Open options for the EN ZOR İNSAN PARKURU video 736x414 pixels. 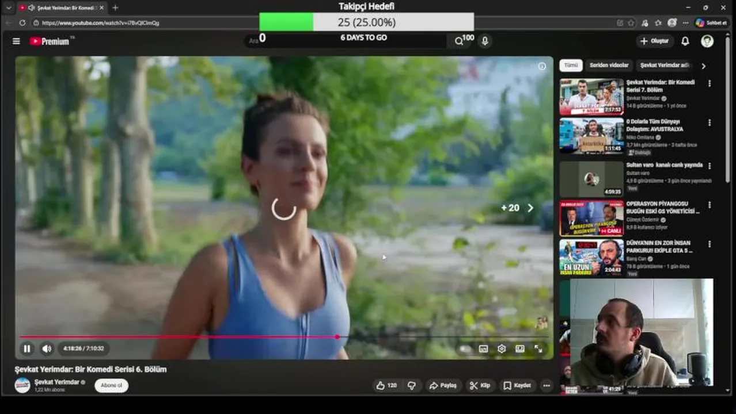click(x=710, y=244)
